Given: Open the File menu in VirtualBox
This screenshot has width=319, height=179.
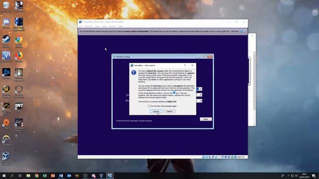Looking at the screenshot, I should 81,26.
